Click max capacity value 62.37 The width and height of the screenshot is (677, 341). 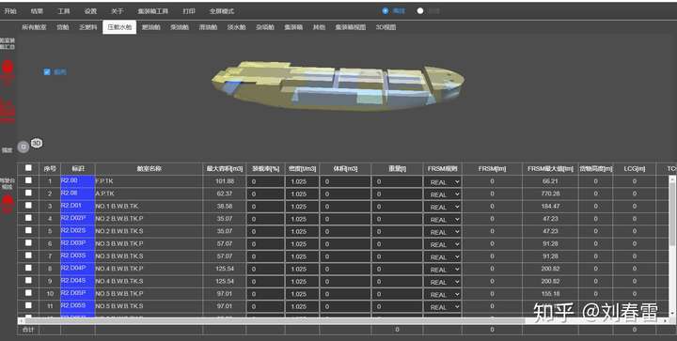[225, 194]
